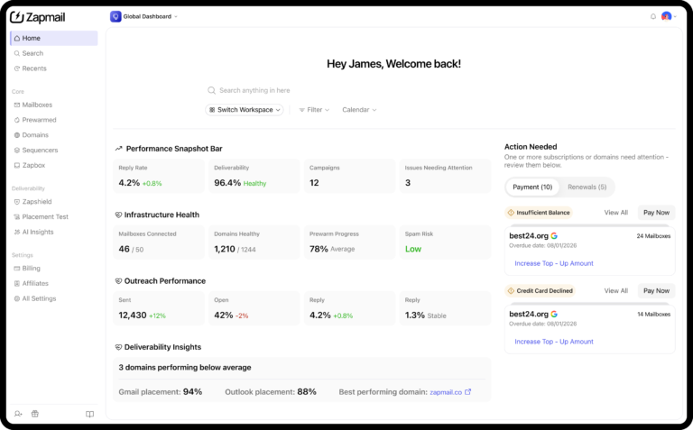Open the Calendar dropdown
Image resolution: width=693 pixels, height=430 pixels.
[x=359, y=110]
